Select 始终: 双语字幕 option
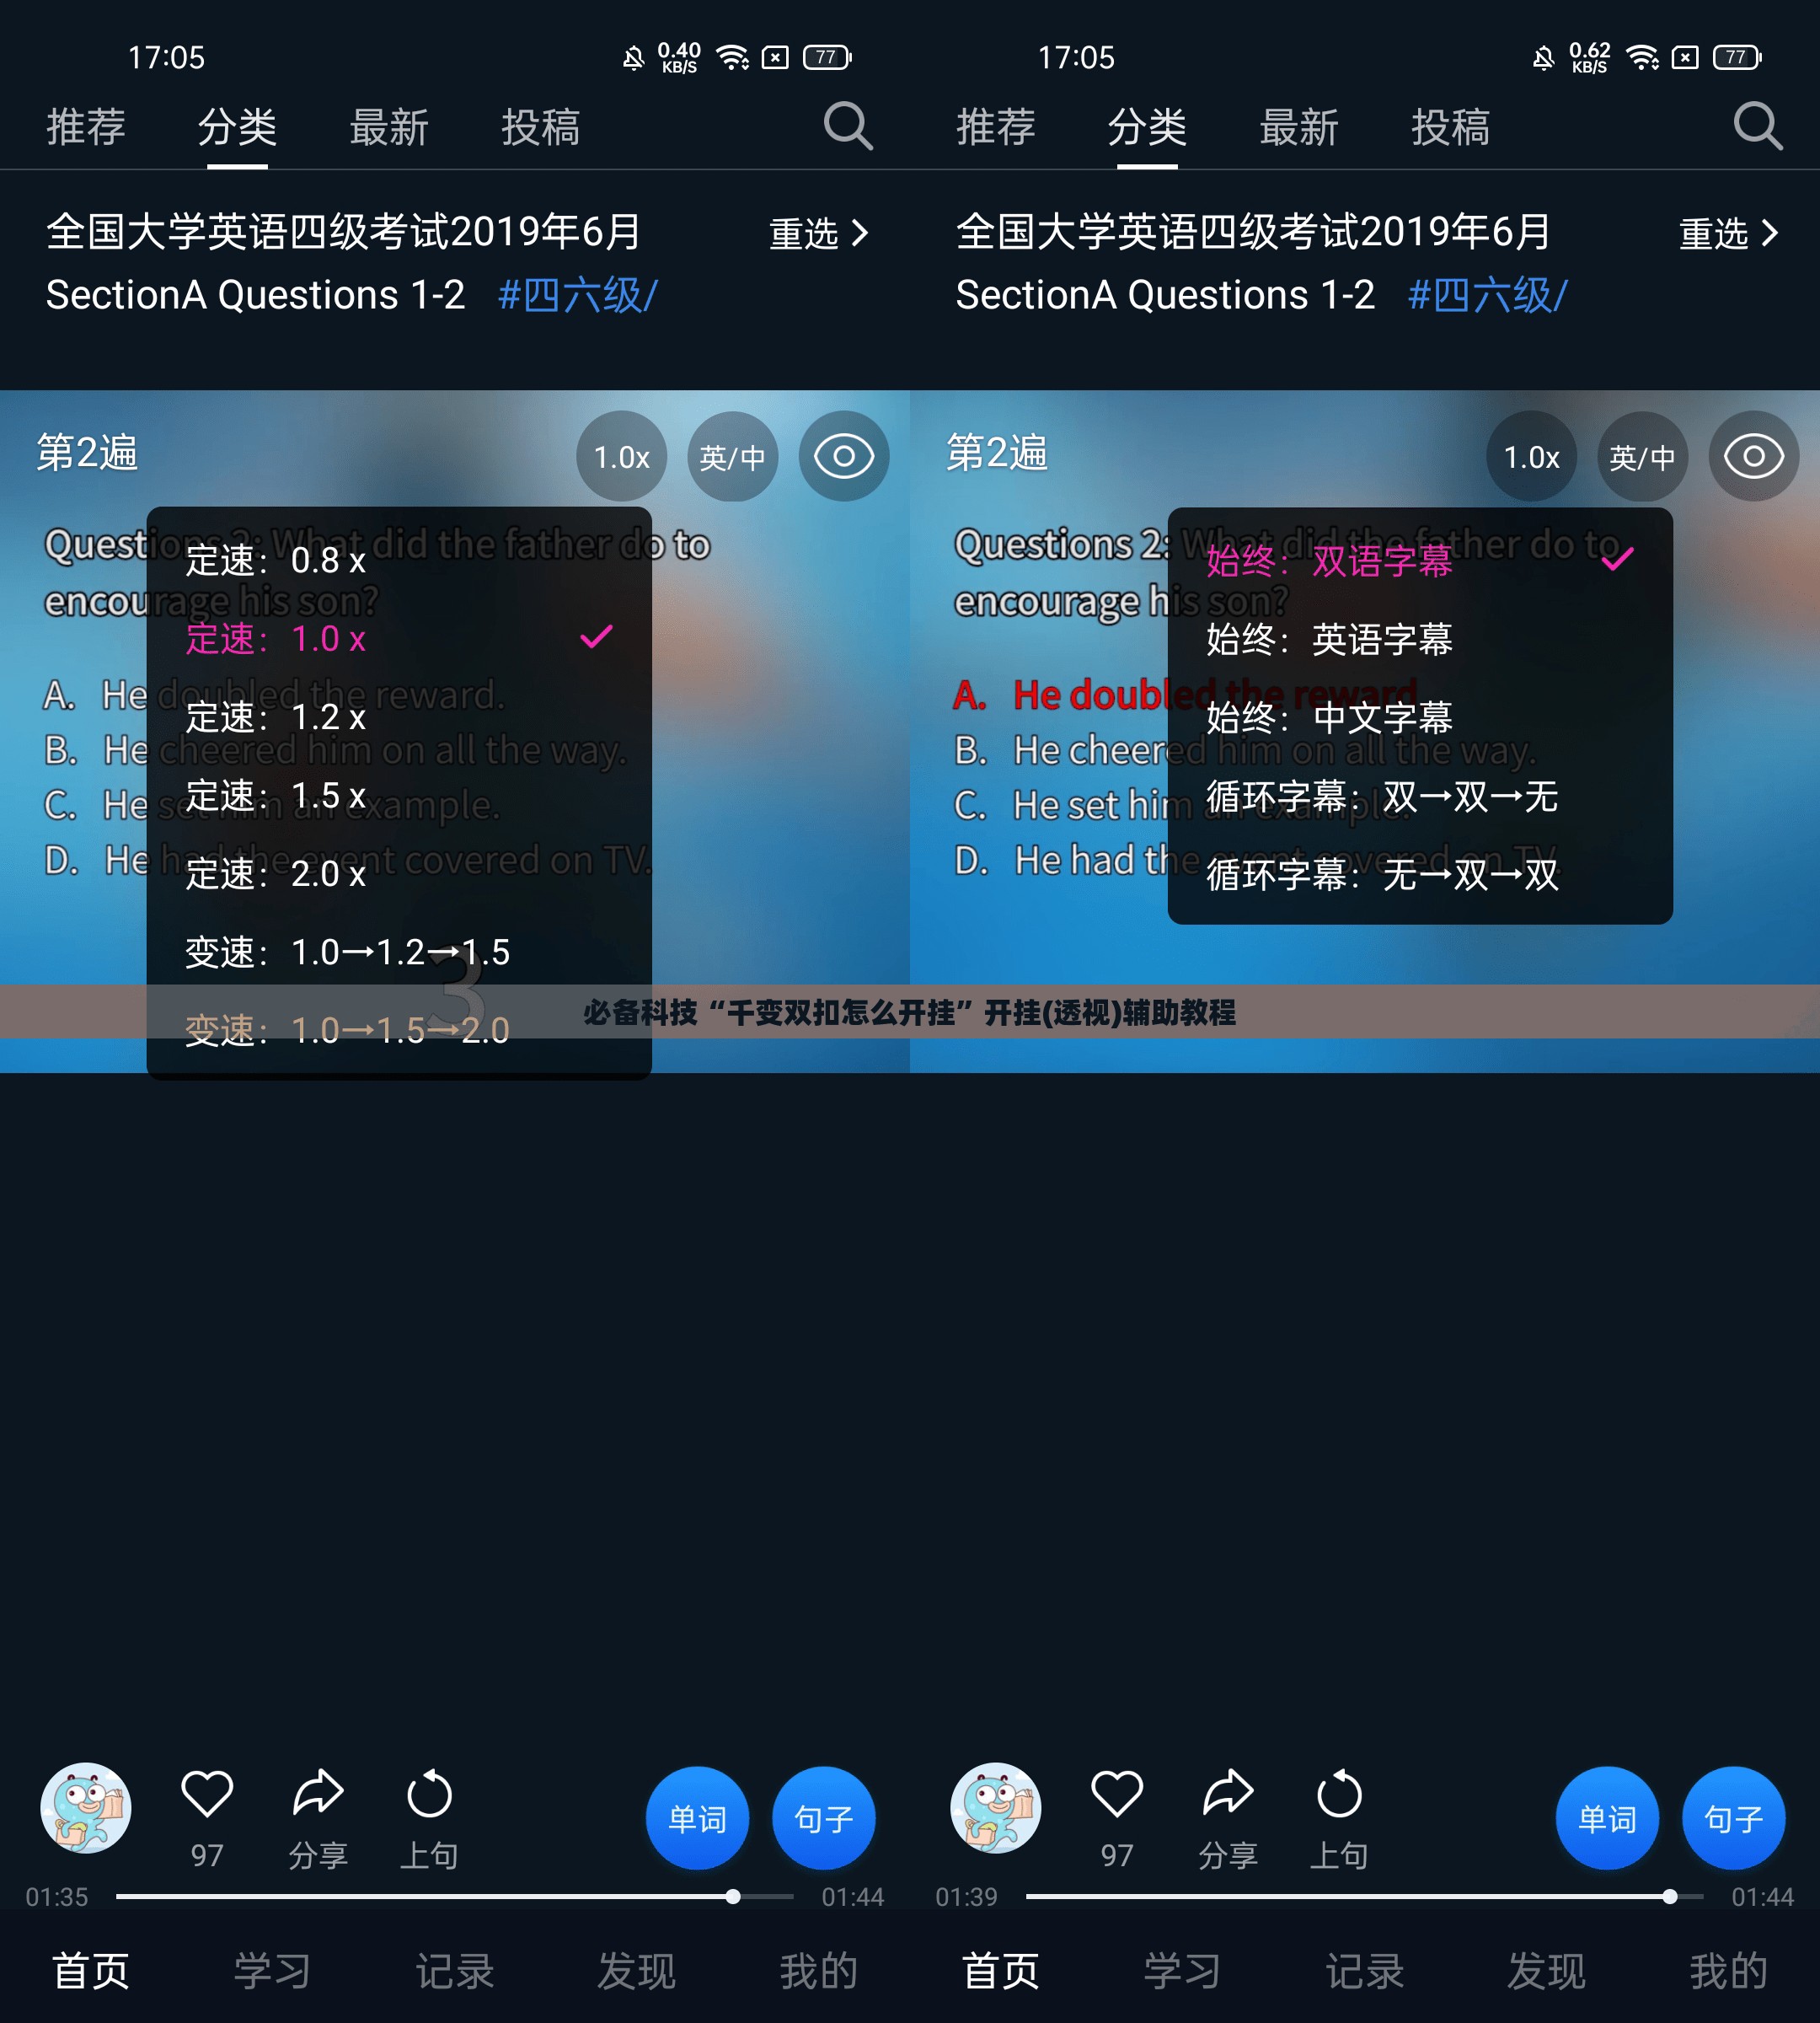The width and height of the screenshot is (1820, 2023). [1420, 561]
